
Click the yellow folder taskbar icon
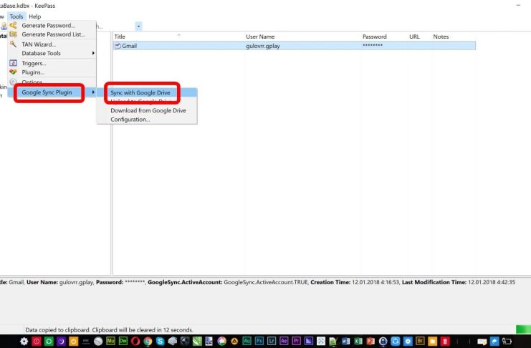click(432, 342)
